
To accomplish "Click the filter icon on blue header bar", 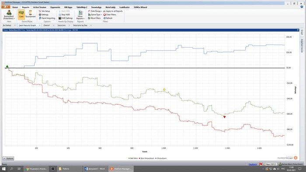I will click(x=298, y=30).
